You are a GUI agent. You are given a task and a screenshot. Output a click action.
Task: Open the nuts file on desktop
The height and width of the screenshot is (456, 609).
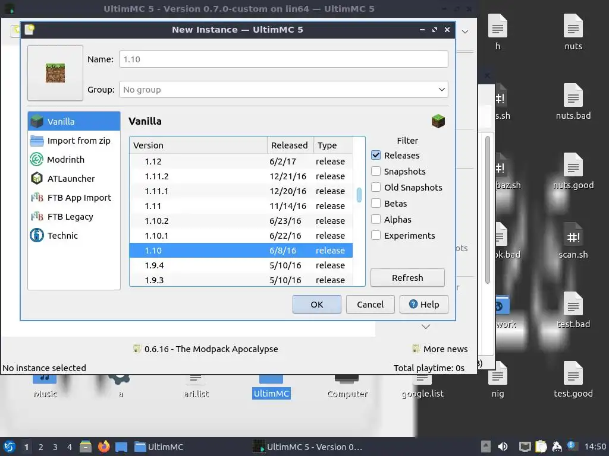573,33
